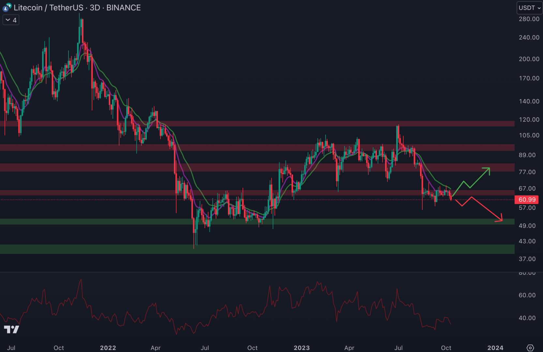Open the USDT currency dropdown

[x=530, y=8]
